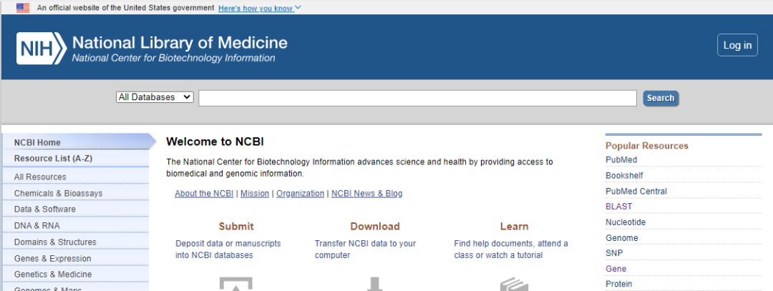Click the Log in button
The image size is (773, 291).
click(737, 45)
